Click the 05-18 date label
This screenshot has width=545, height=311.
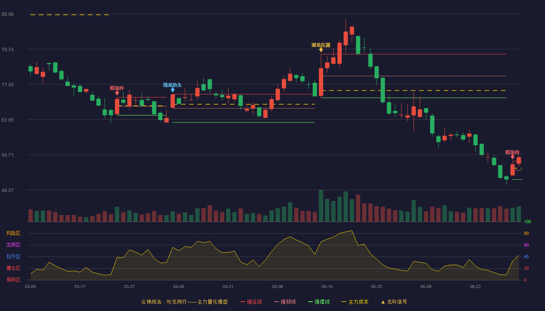click(327, 287)
